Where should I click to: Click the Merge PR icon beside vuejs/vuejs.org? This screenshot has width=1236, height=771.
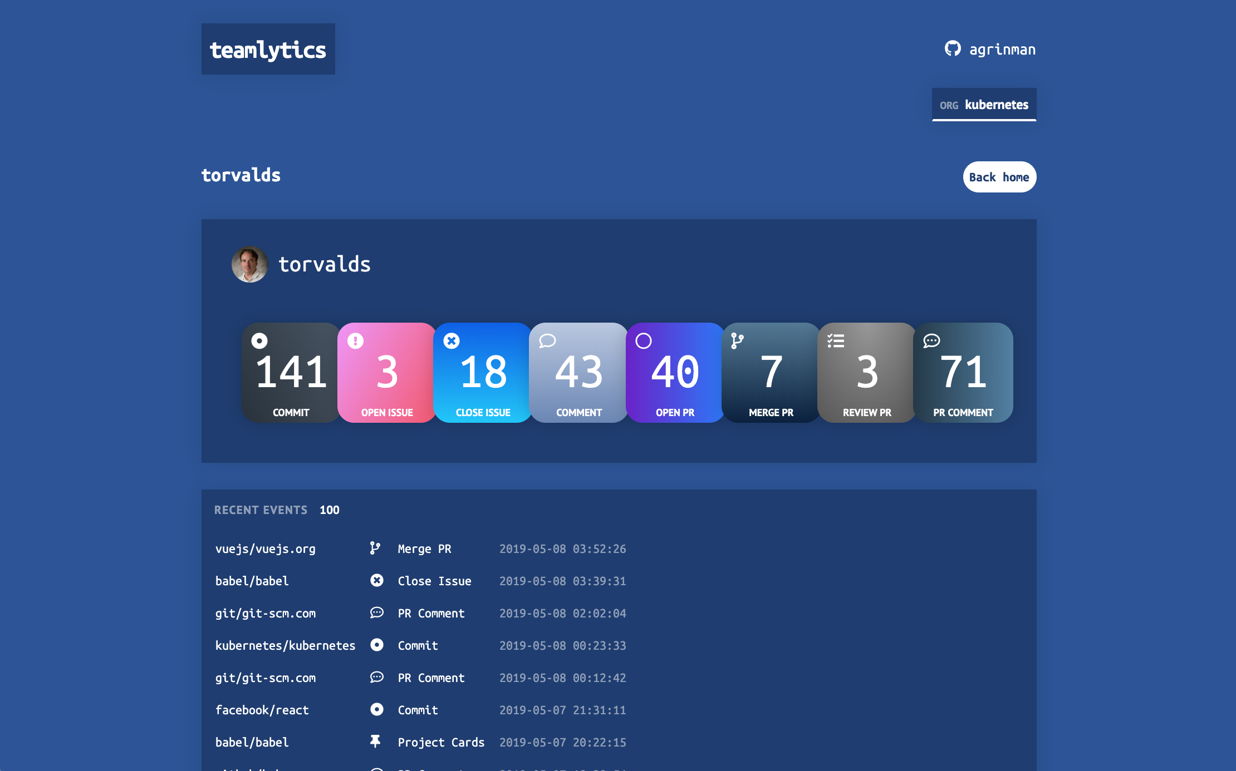[376, 548]
